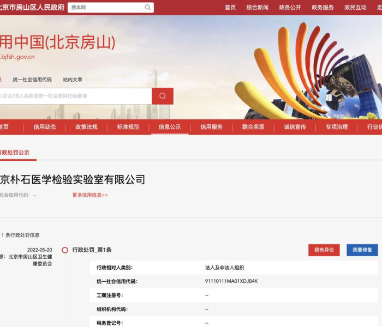Open the 专项治理 navigation item

337,127
